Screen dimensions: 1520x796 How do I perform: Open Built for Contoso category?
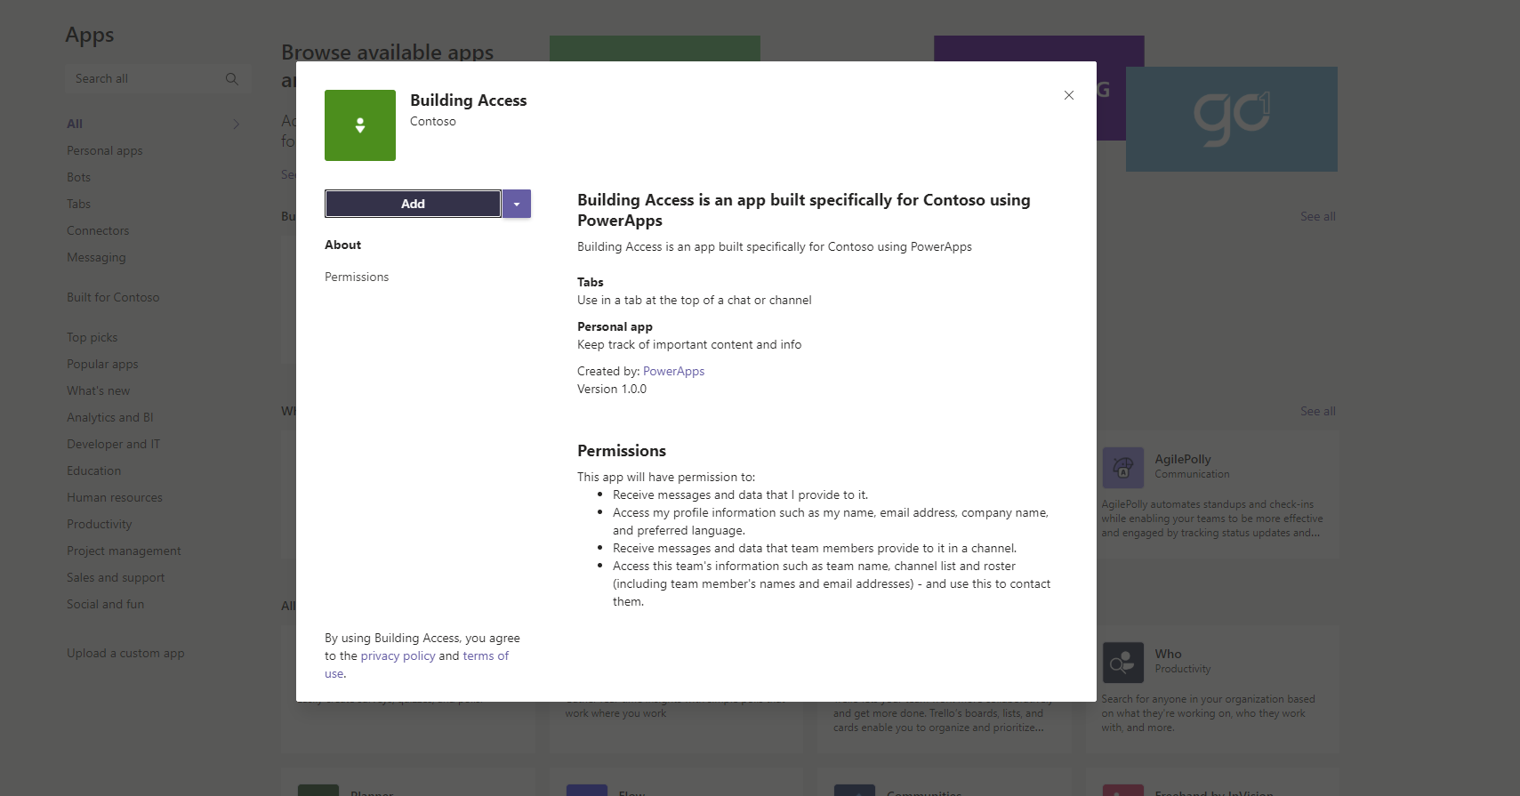coord(113,297)
